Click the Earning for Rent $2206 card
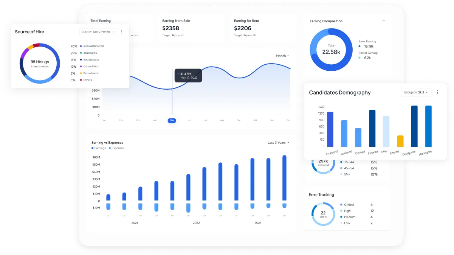 point(261,28)
